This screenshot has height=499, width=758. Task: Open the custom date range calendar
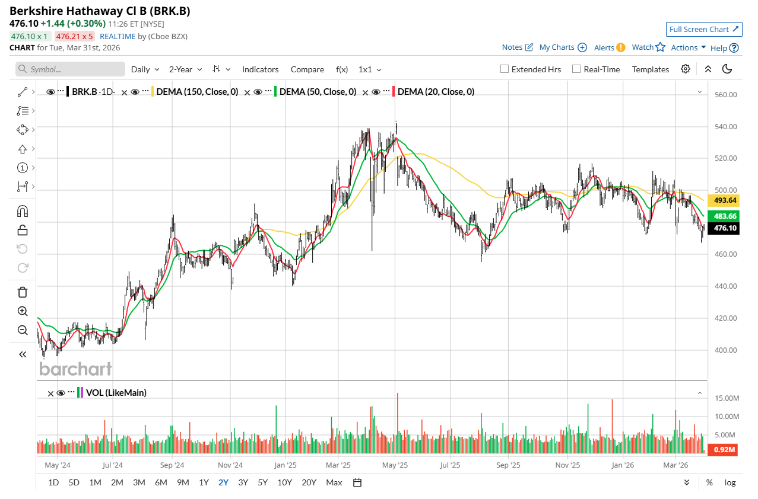(x=357, y=482)
